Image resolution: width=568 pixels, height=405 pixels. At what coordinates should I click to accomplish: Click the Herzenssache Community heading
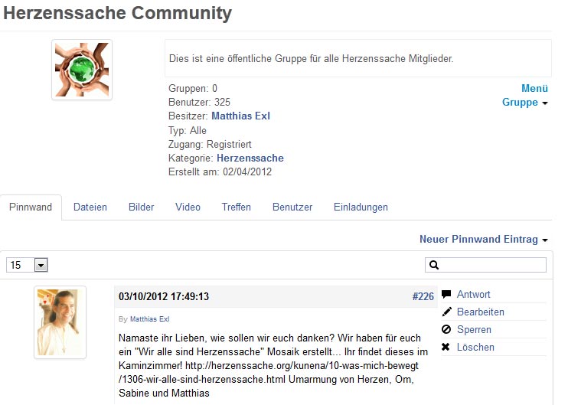(118, 14)
